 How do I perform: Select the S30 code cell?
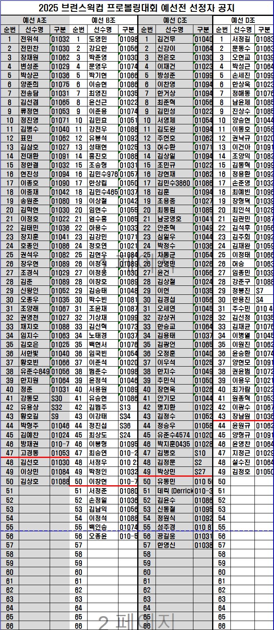point(60,398)
